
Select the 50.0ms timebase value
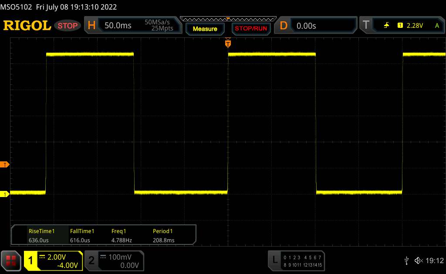118,26
